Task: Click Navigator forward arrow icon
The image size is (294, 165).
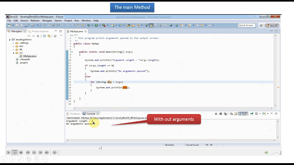Action: click(34, 36)
